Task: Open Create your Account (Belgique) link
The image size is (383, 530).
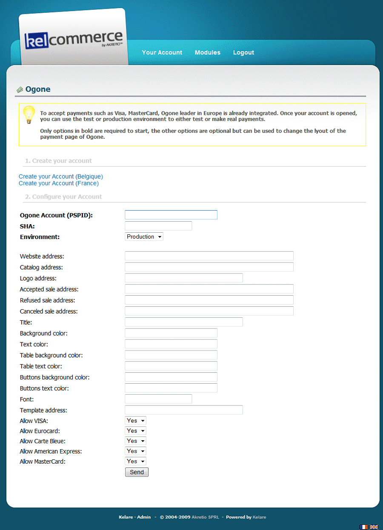Action: click(x=61, y=177)
